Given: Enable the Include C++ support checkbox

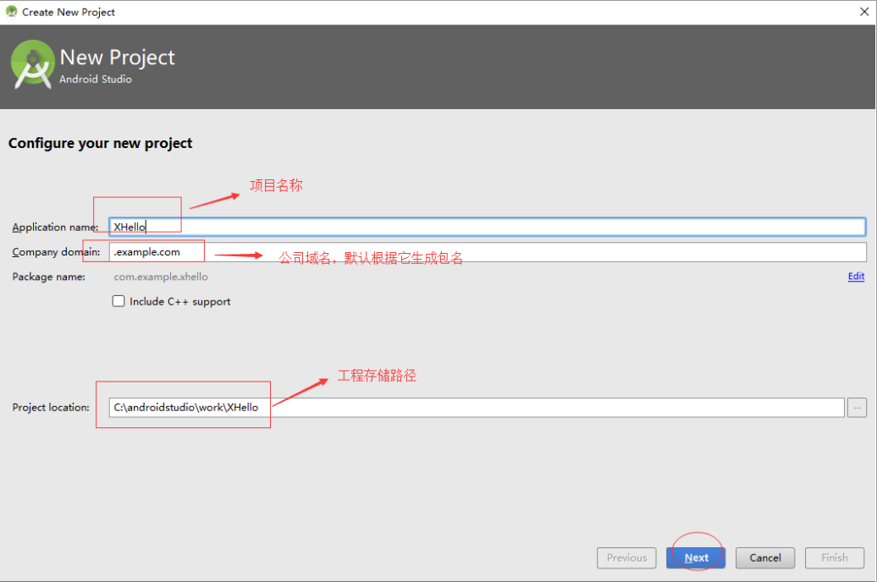Looking at the screenshot, I should tap(118, 301).
